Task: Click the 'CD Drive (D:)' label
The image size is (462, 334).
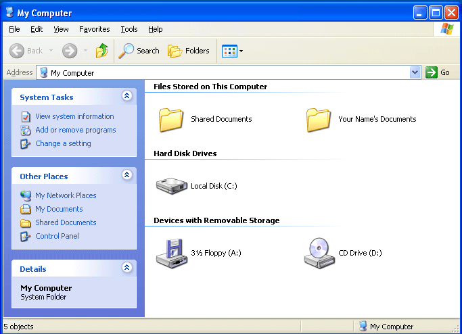Action: (x=360, y=253)
